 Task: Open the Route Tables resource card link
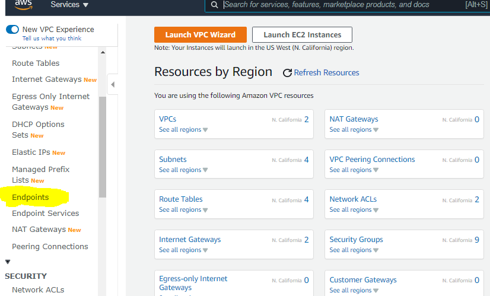pos(180,199)
